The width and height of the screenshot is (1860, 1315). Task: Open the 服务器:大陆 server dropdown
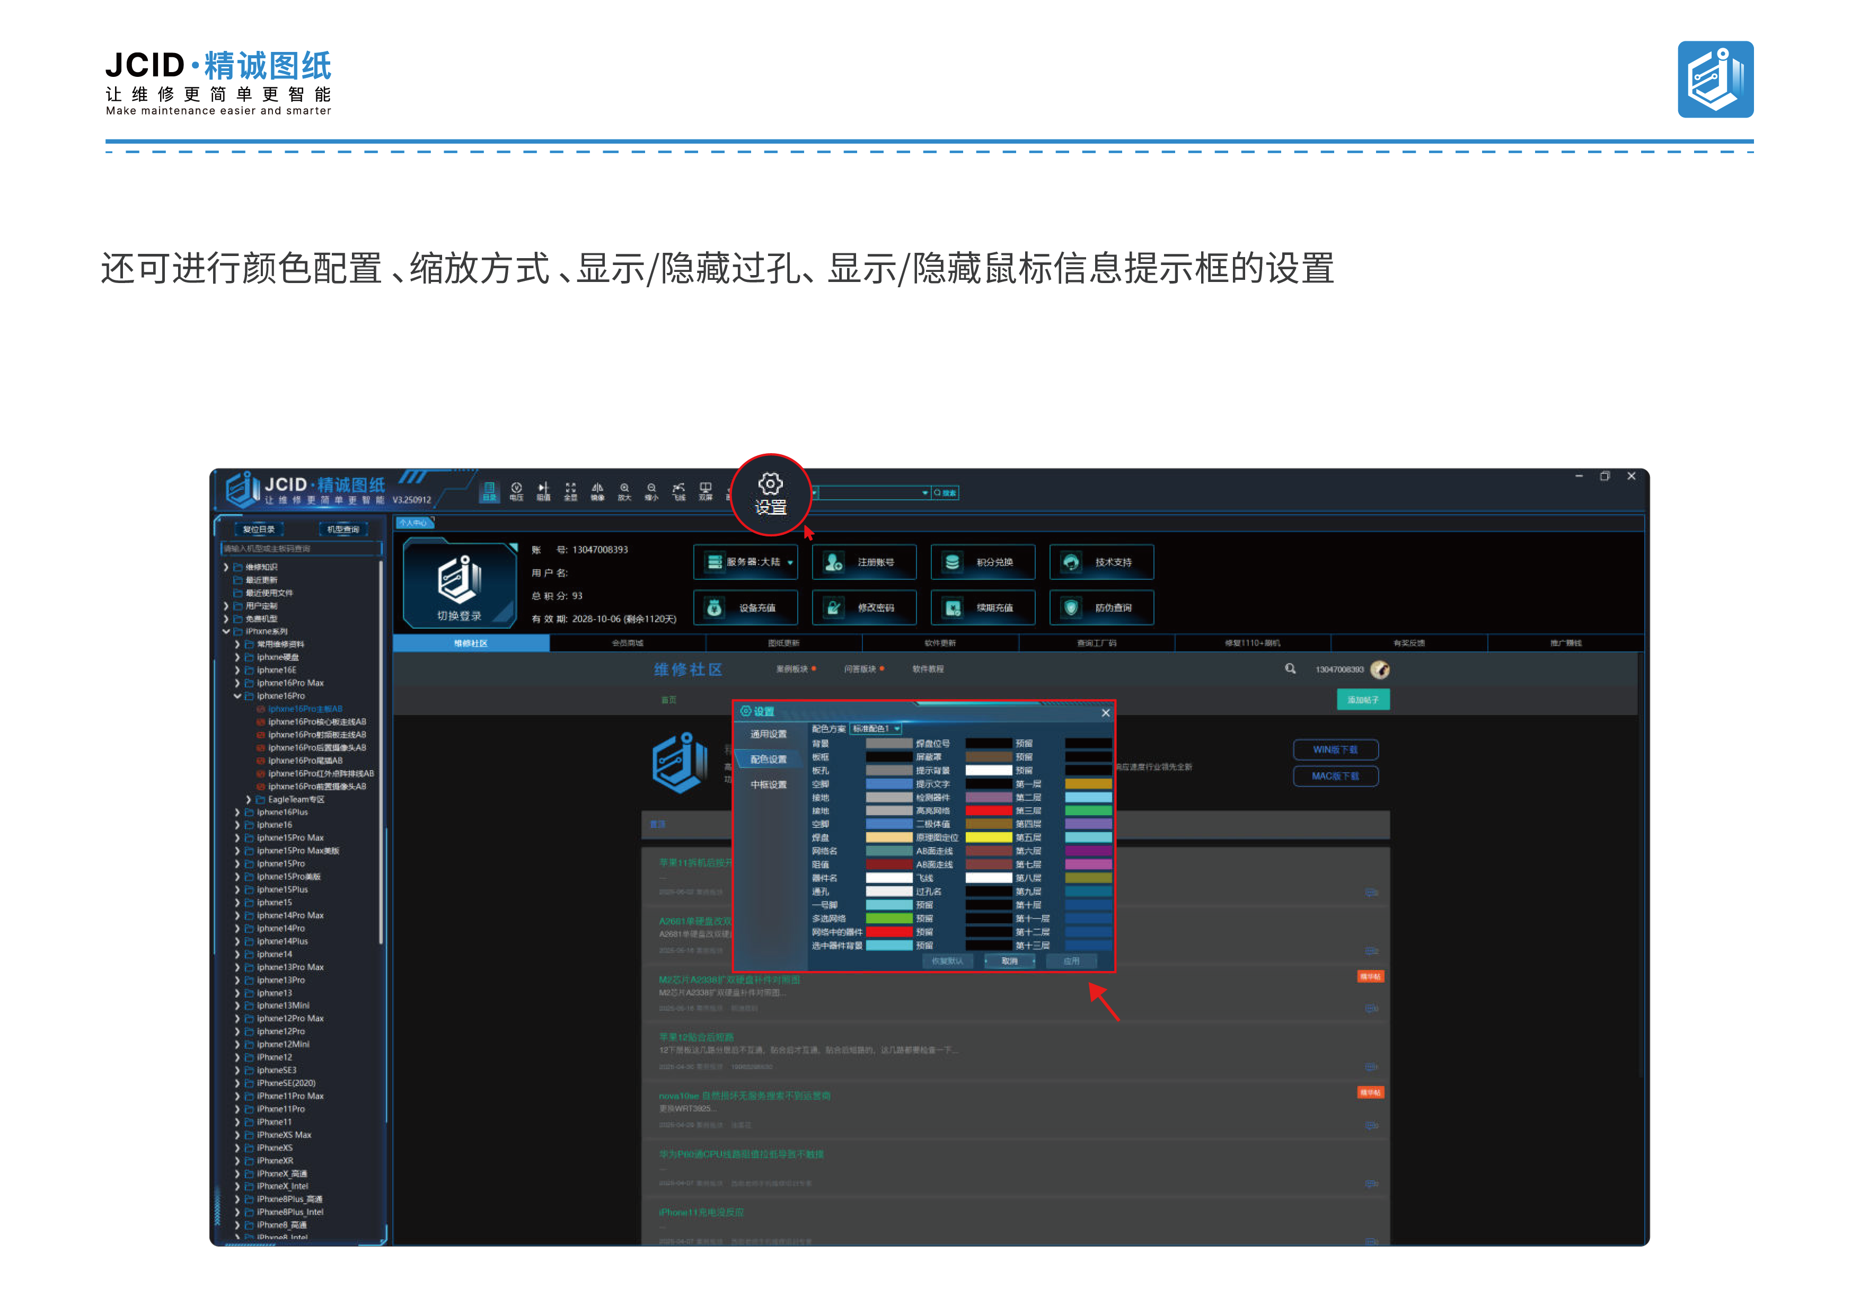pos(746,562)
